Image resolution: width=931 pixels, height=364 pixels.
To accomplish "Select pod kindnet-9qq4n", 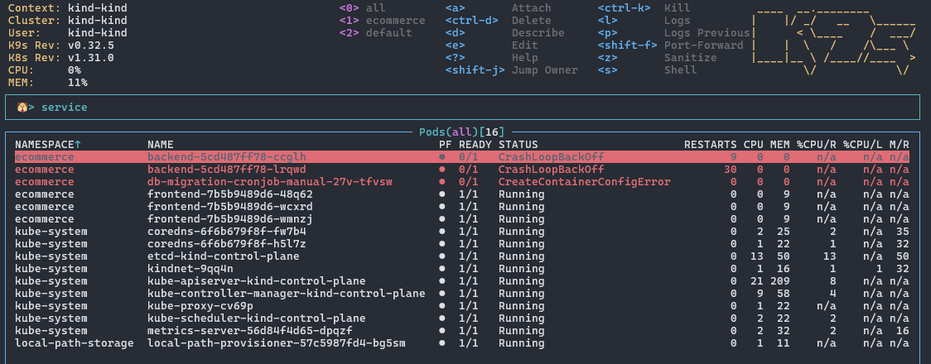I will pos(462,269).
